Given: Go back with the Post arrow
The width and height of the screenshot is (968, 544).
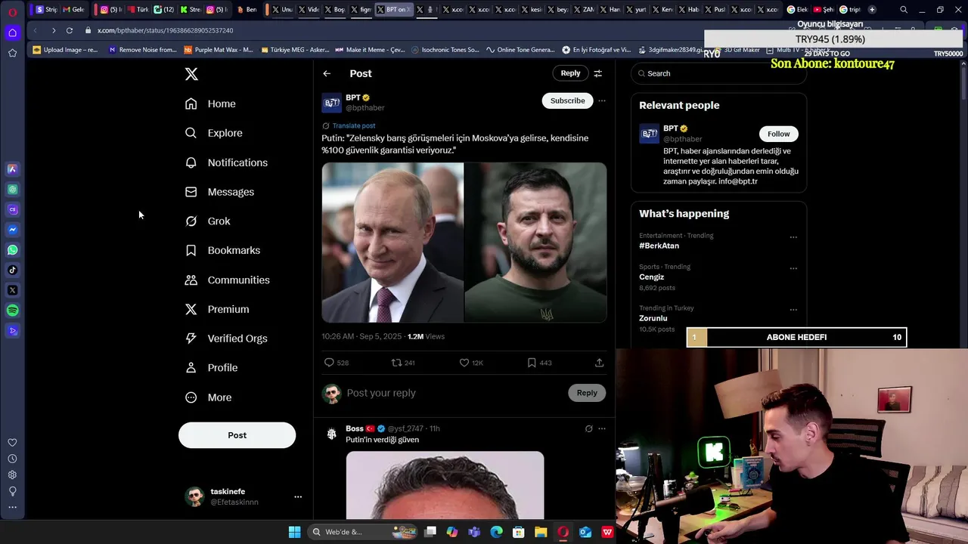Looking at the screenshot, I should click(327, 73).
